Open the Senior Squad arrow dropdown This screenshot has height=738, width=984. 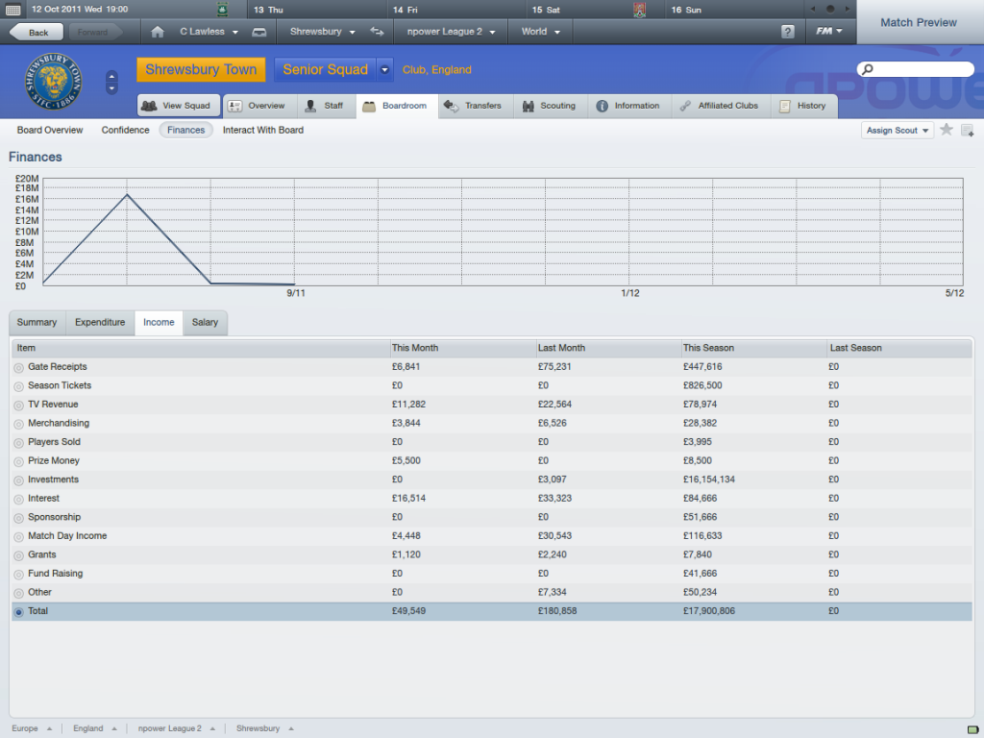point(384,69)
